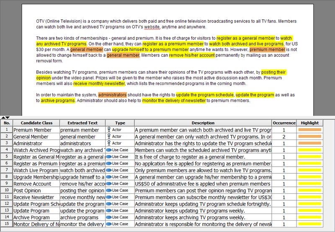Select row number 12 header

click(x=7, y=204)
